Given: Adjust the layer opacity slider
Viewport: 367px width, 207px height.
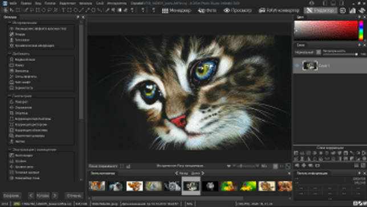Looking at the screenshot, I should point(340,54).
